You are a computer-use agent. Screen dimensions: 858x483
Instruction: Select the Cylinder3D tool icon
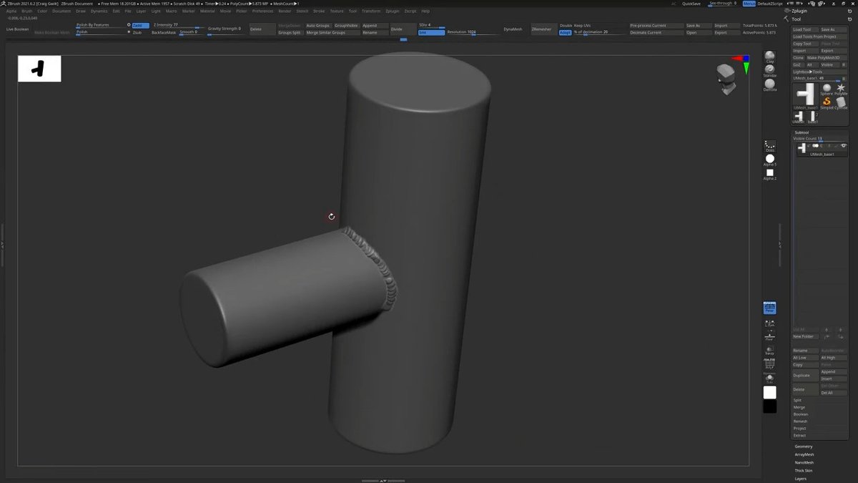pos(841,103)
